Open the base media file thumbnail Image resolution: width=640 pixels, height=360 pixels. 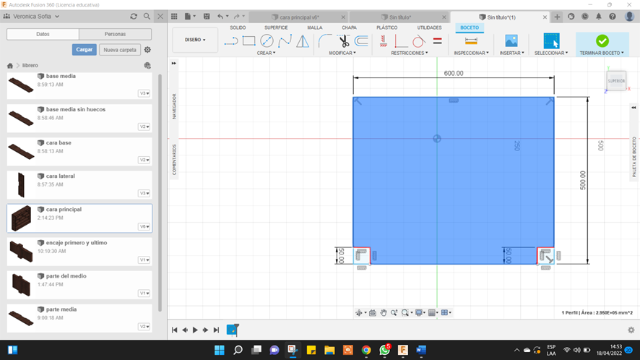(21, 85)
